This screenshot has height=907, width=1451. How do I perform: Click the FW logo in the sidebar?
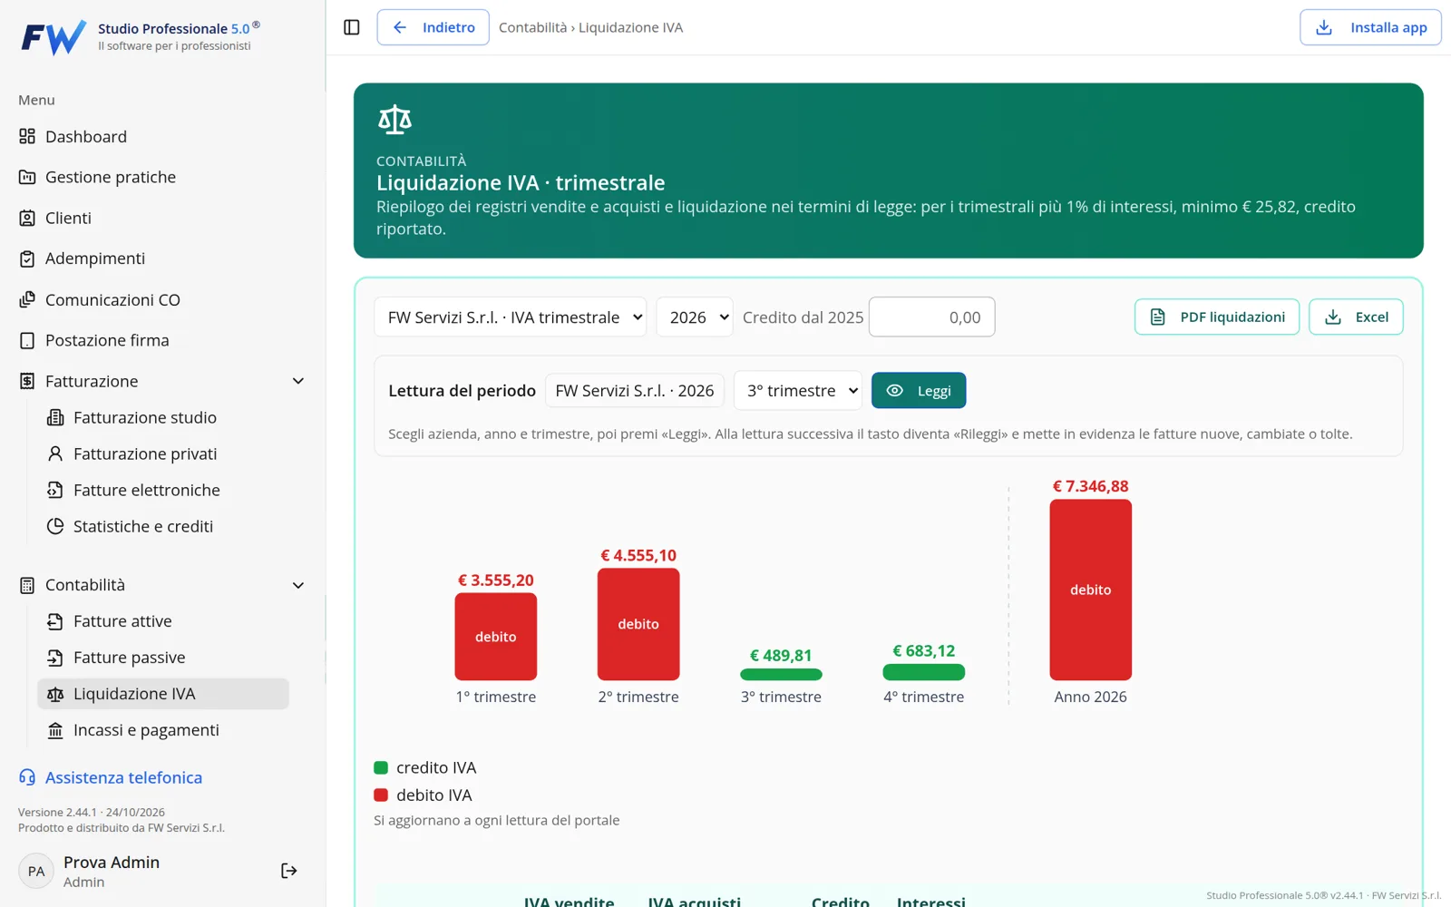[54, 37]
